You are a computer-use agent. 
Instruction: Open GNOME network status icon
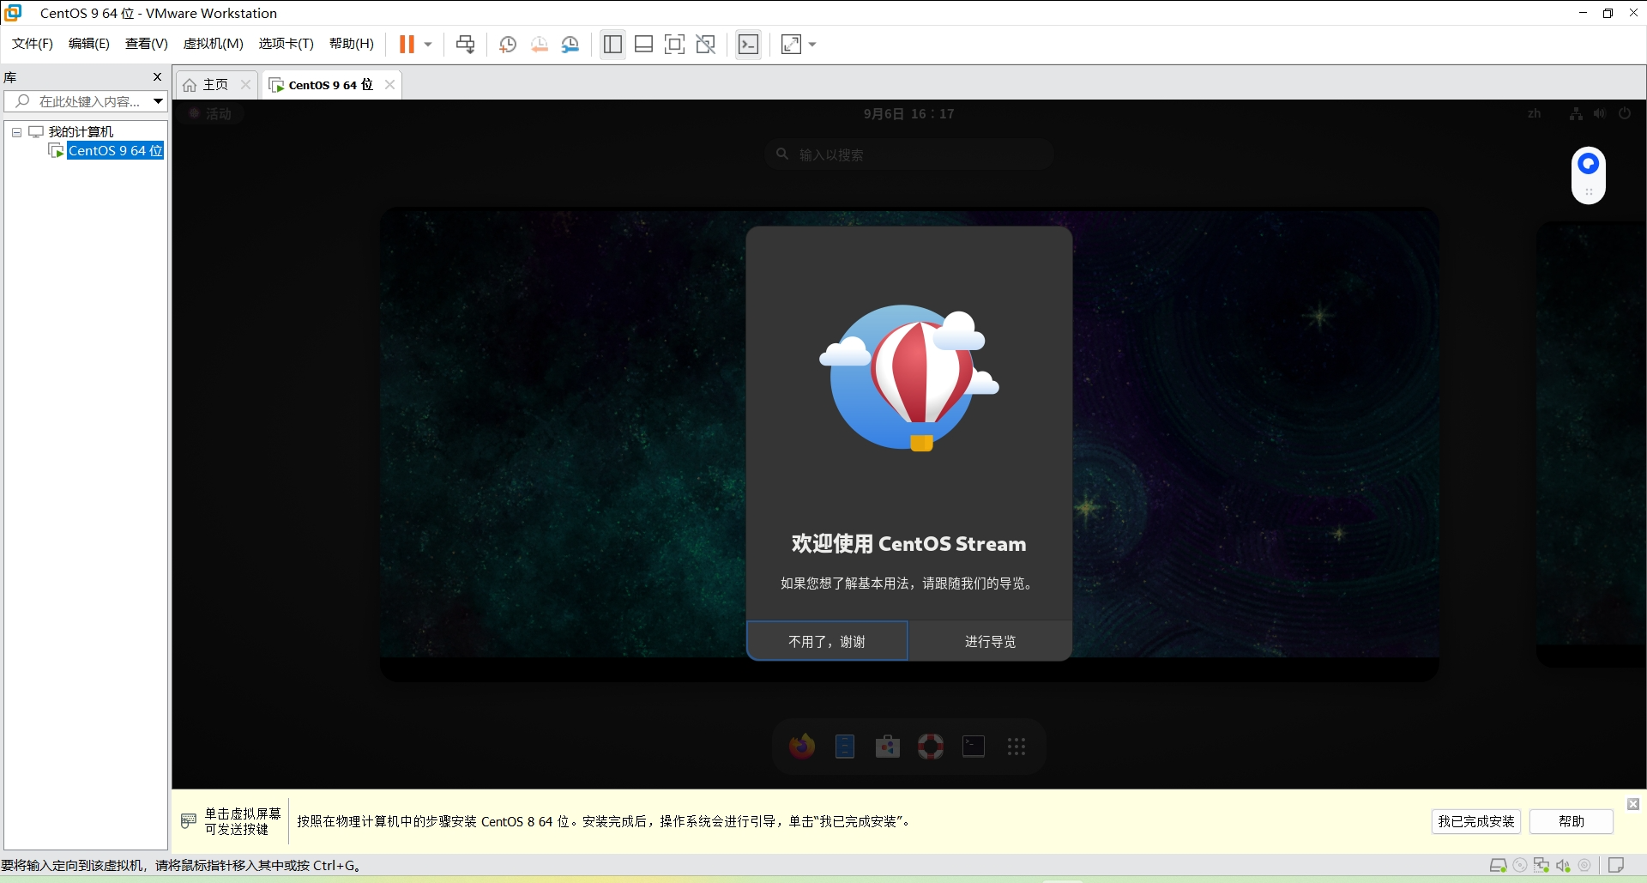[1576, 113]
